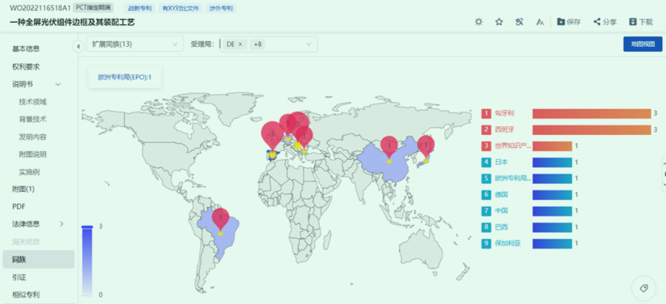
Task: Remove the DE tag from 受理局 filter
Action: point(240,44)
